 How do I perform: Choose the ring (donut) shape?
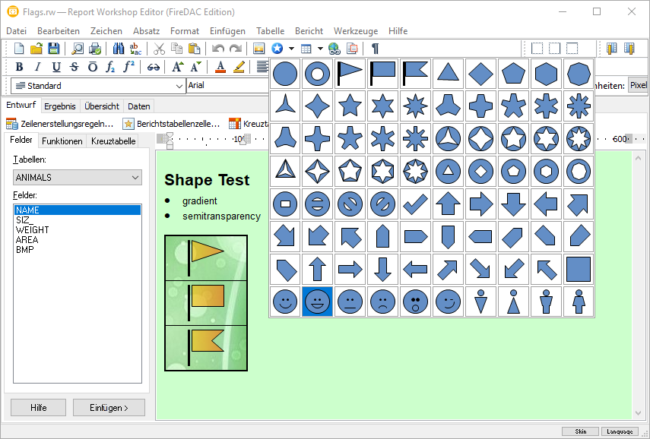(x=317, y=74)
